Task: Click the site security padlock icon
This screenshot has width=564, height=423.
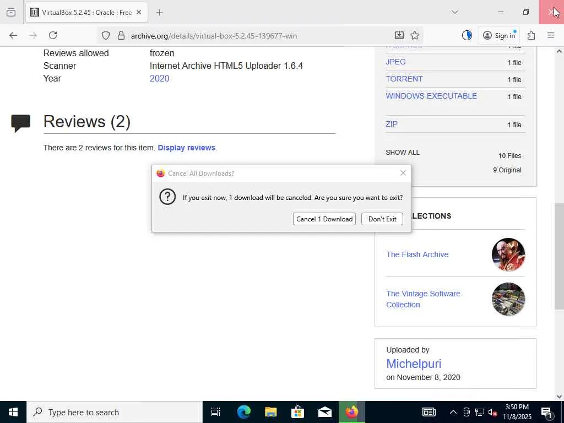Action: [x=121, y=35]
